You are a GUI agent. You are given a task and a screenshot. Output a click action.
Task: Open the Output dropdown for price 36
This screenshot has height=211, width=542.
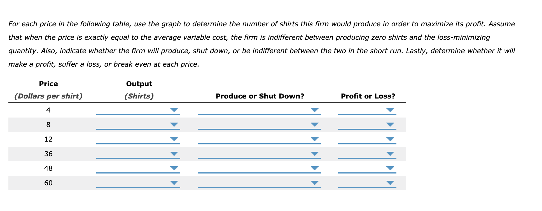(x=173, y=154)
